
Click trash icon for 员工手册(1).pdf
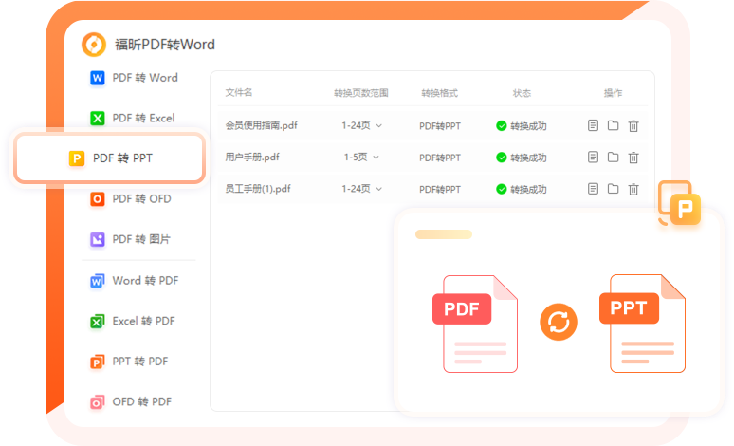[633, 189]
